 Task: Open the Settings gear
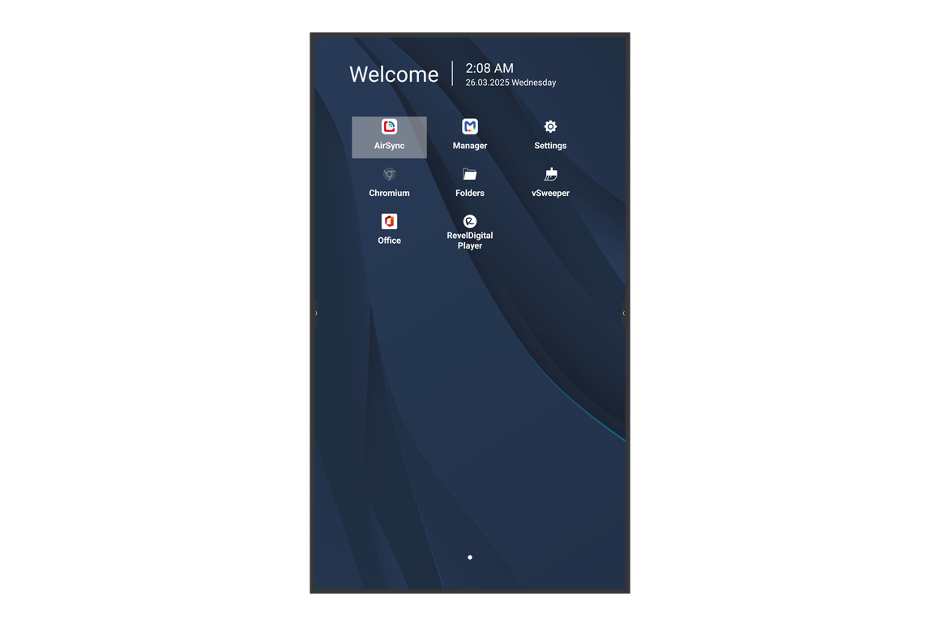550,127
